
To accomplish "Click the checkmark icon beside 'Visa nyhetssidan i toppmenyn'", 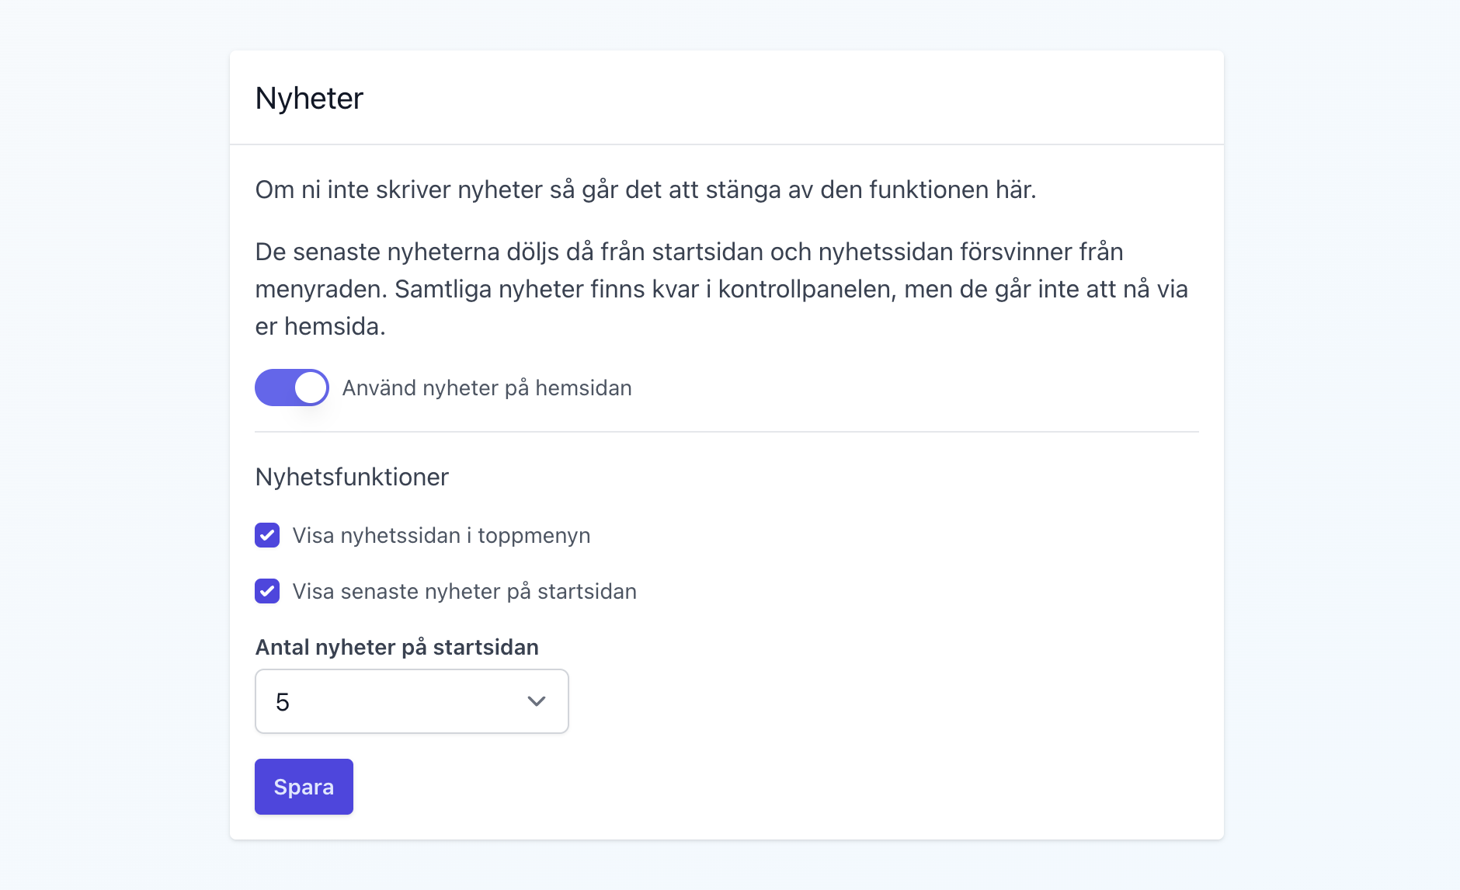I will (267, 535).
